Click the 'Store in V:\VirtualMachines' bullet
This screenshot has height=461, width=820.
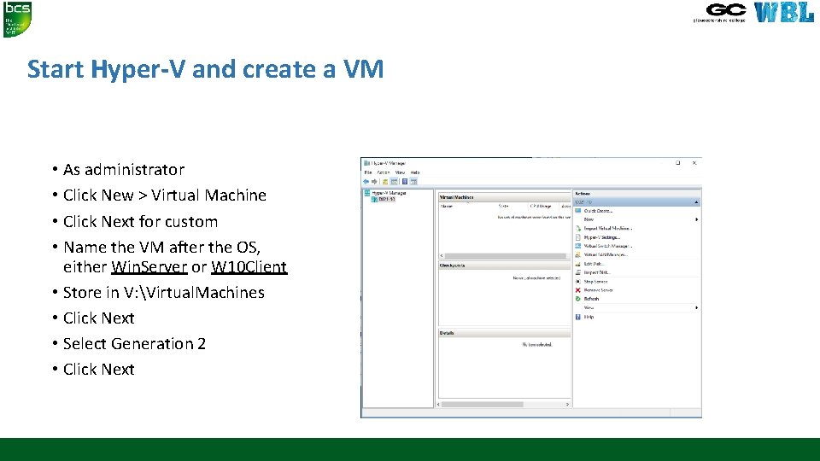[x=164, y=293]
